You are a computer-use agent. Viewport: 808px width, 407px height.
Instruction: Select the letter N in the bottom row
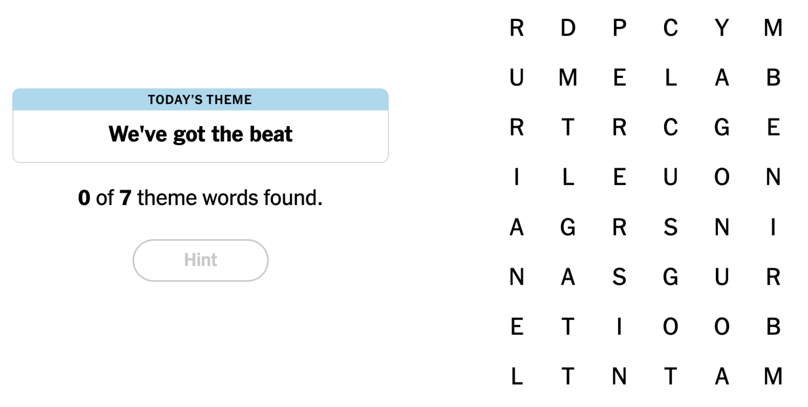click(x=619, y=376)
